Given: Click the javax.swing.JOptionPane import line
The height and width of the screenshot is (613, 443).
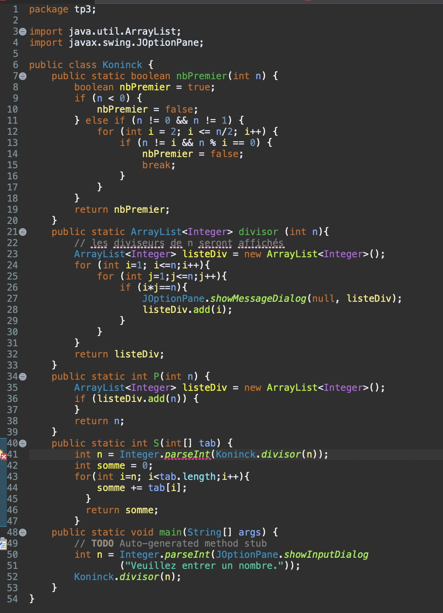Looking at the screenshot, I should pyautogui.click(x=116, y=43).
